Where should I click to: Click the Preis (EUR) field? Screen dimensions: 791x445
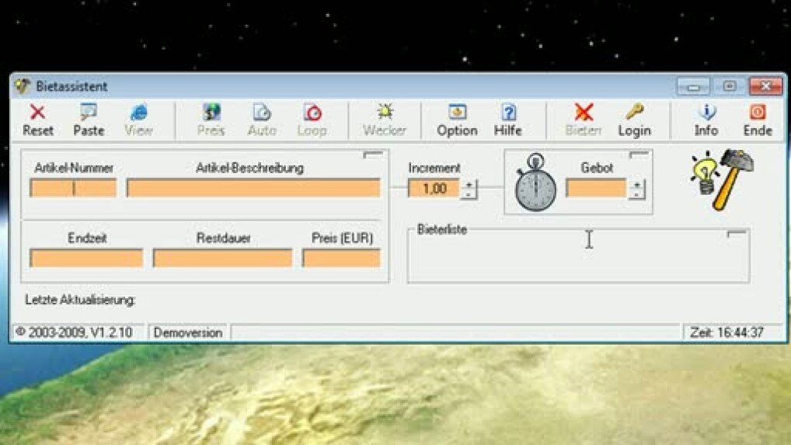coord(342,258)
